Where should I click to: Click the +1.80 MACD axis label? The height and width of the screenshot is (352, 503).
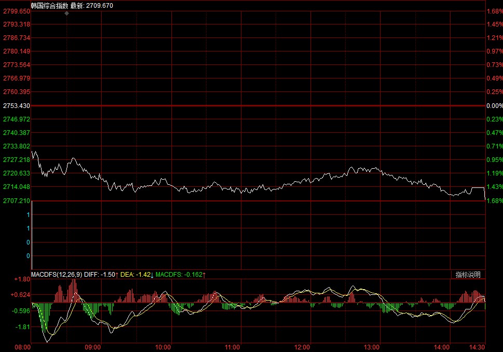(x=22, y=279)
